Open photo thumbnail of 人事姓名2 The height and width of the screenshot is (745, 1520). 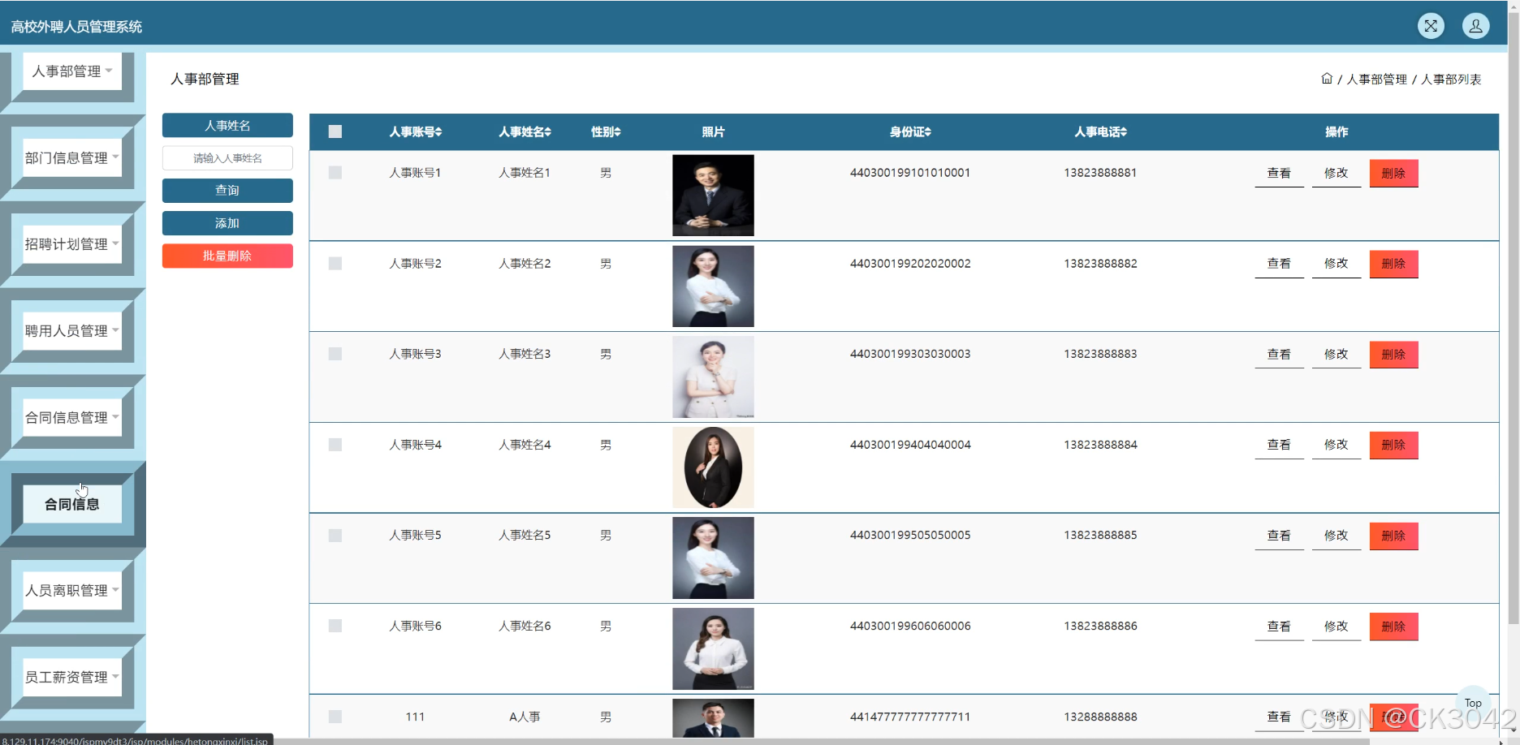pyautogui.click(x=713, y=286)
